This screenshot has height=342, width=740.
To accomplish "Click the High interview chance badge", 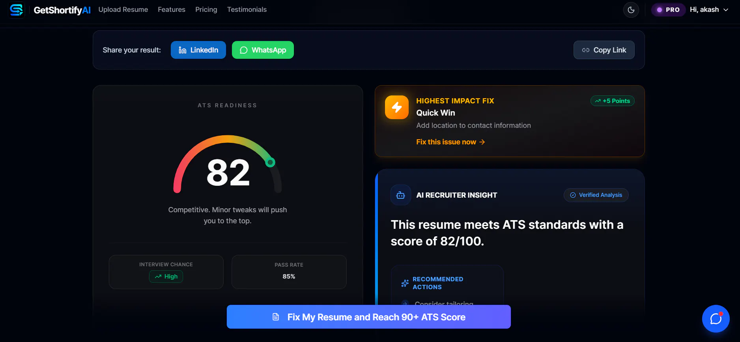I will coord(166,277).
